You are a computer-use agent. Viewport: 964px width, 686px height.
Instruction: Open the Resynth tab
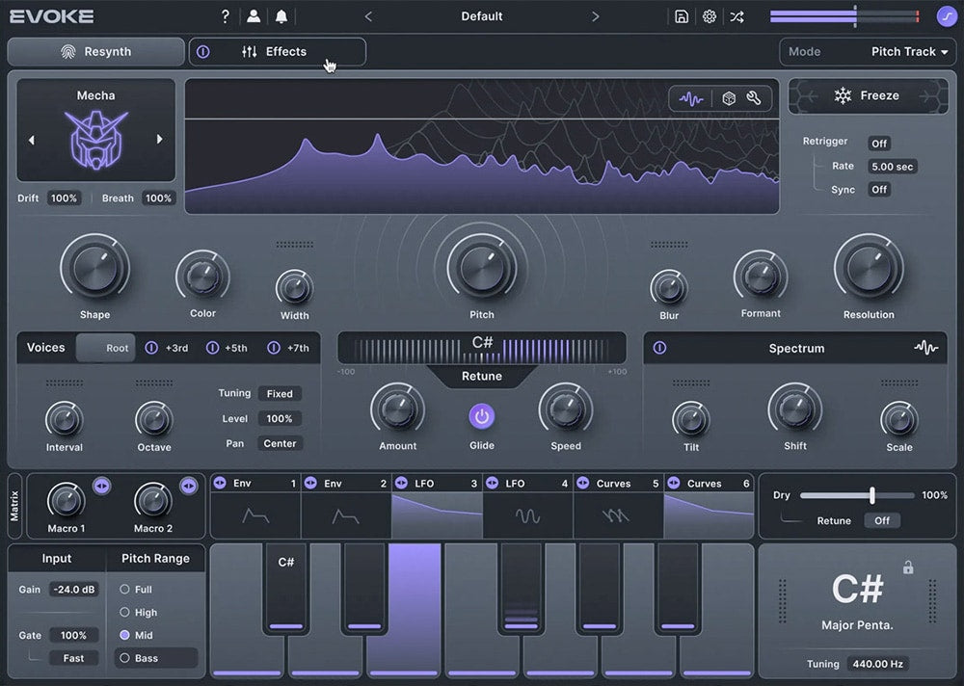[x=95, y=52]
